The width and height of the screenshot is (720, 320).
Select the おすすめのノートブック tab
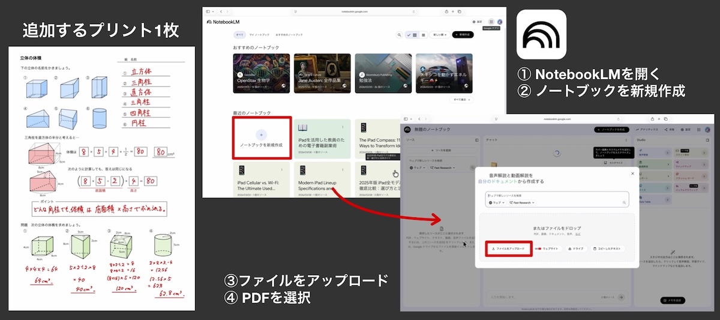[289, 35]
